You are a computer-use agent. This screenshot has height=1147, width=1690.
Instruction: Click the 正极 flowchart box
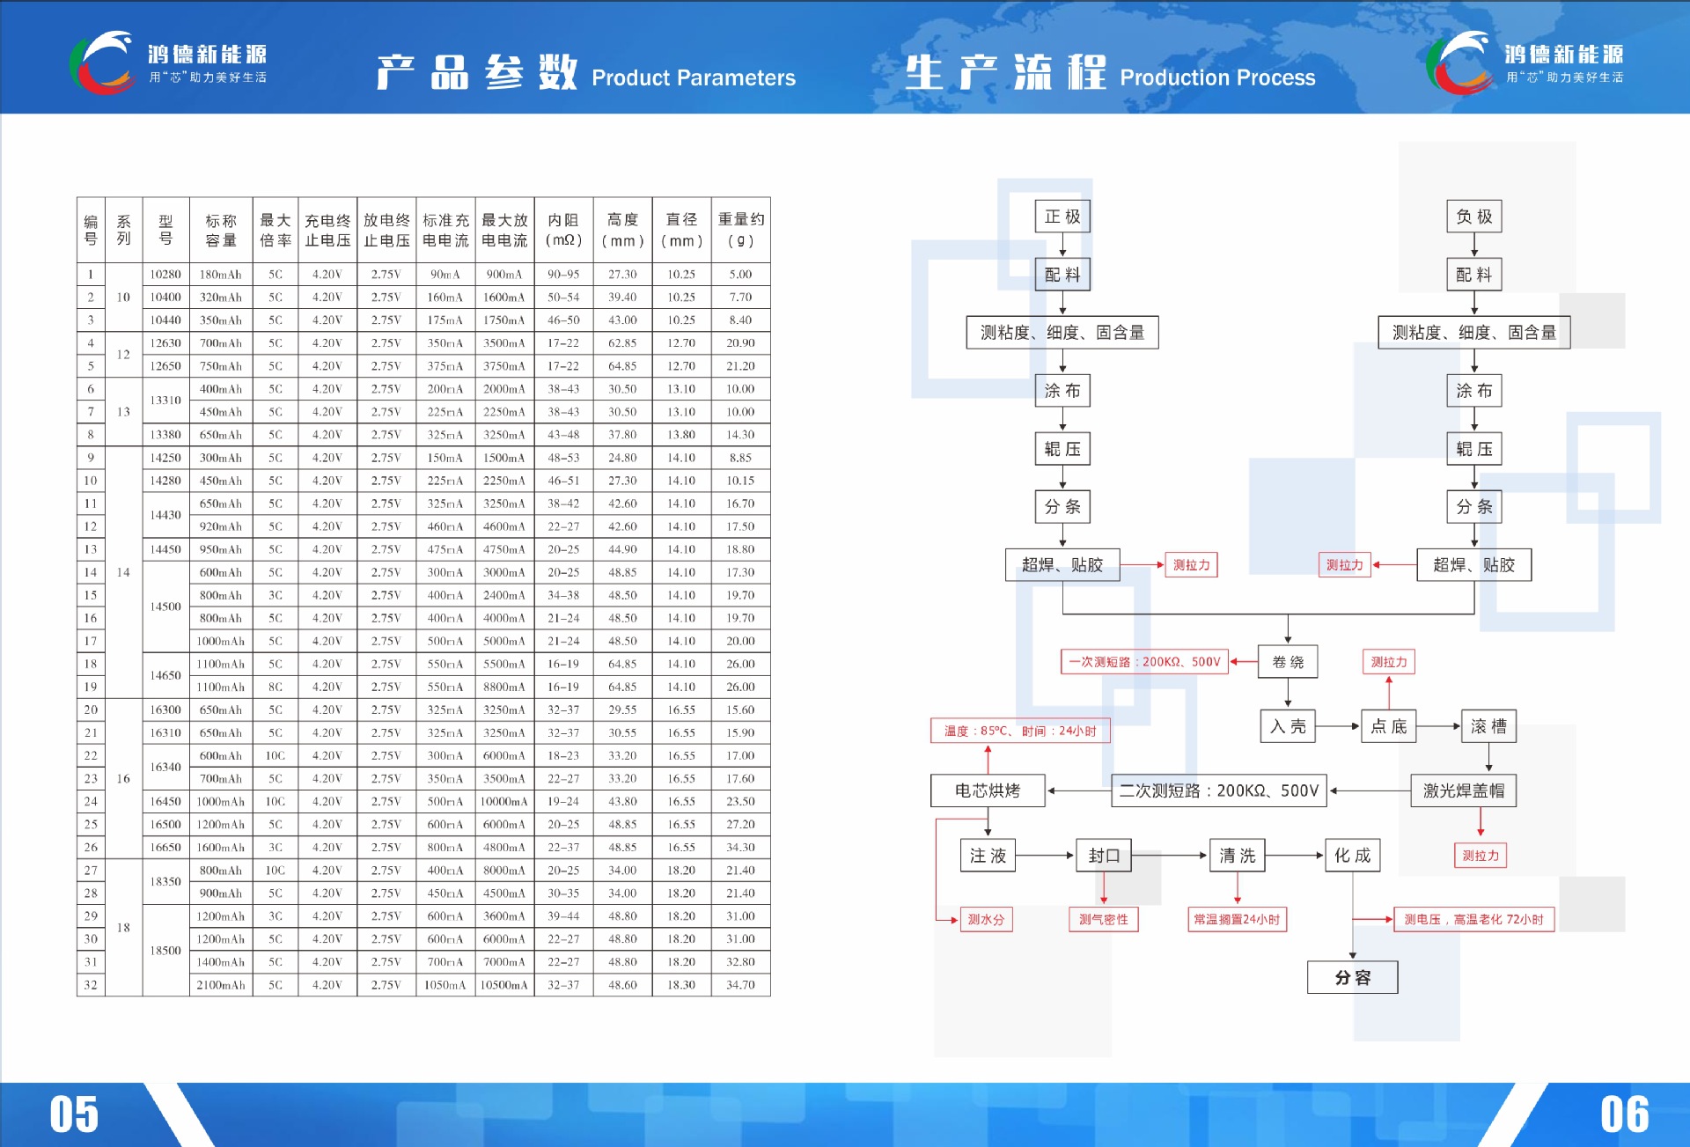1062,217
